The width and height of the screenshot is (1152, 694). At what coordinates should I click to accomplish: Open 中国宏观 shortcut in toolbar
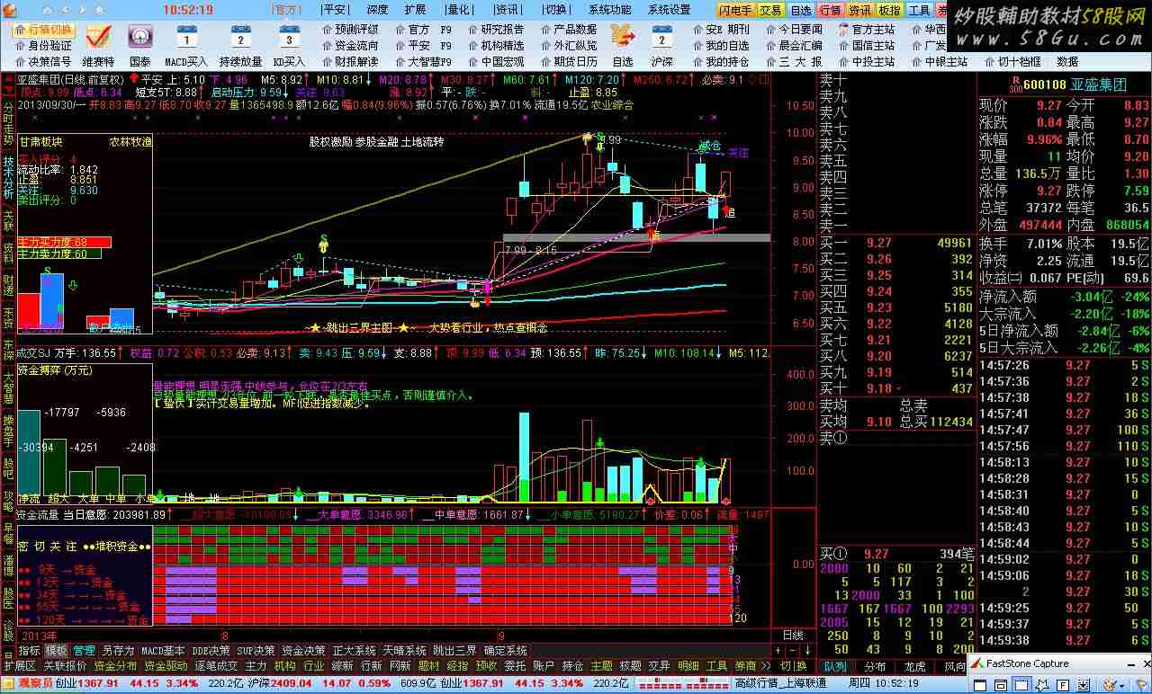pyautogui.click(x=495, y=61)
